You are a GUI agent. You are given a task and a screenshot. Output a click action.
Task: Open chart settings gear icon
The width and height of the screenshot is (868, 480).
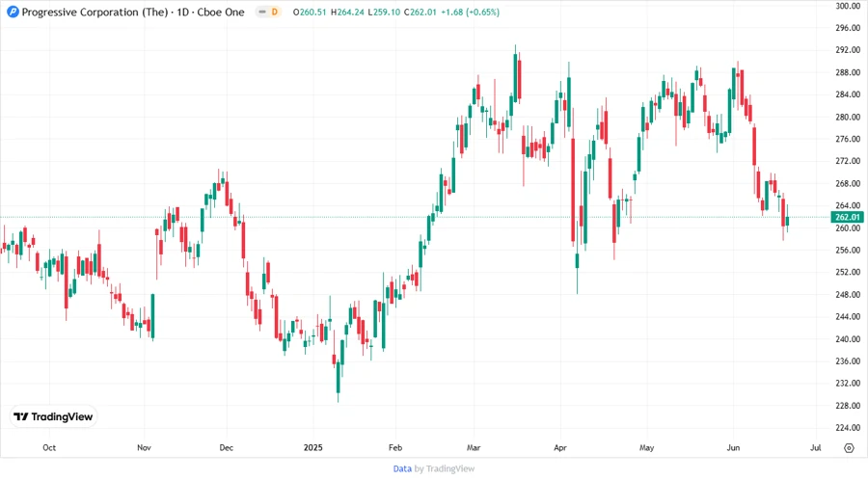tap(849, 448)
